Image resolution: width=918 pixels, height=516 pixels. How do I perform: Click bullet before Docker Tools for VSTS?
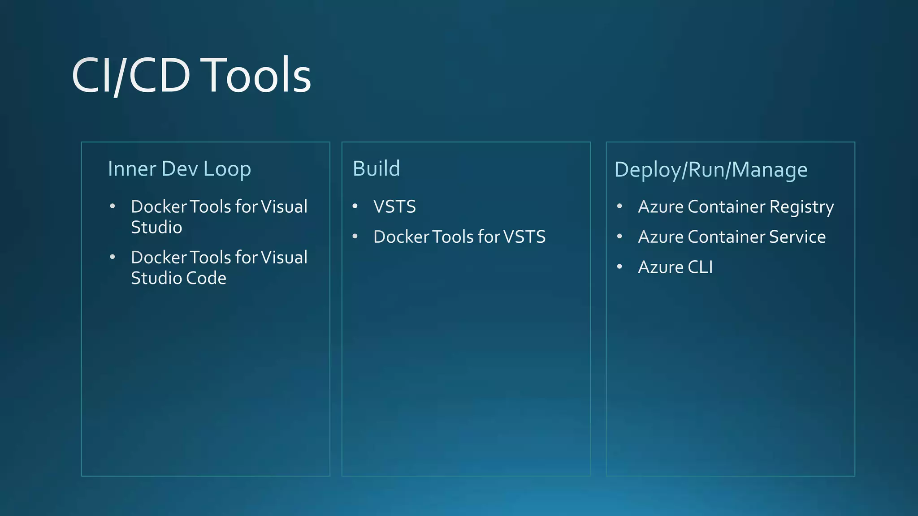[x=355, y=236]
